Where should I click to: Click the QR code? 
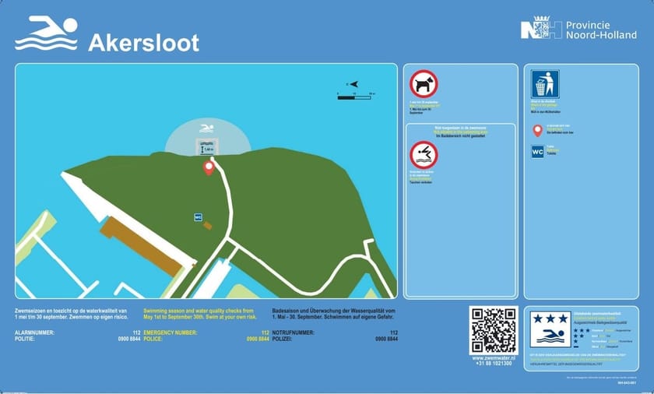494,330
